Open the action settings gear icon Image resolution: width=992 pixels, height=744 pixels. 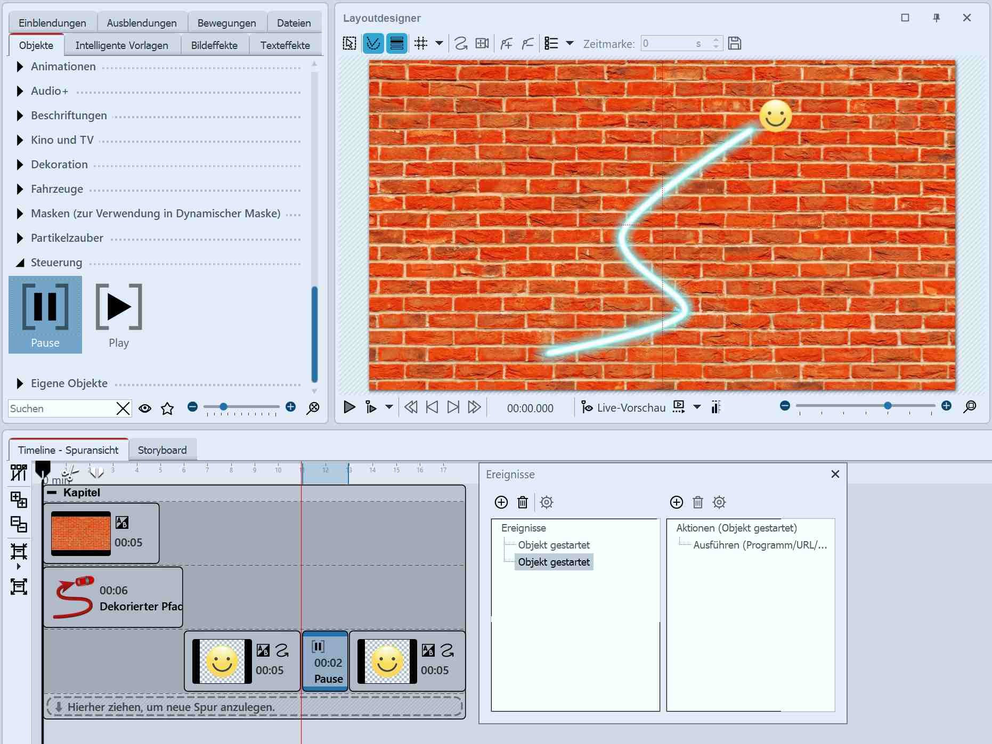[x=719, y=502]
